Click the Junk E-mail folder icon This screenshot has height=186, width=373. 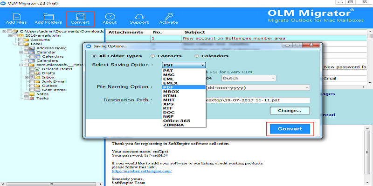[37, 81]
